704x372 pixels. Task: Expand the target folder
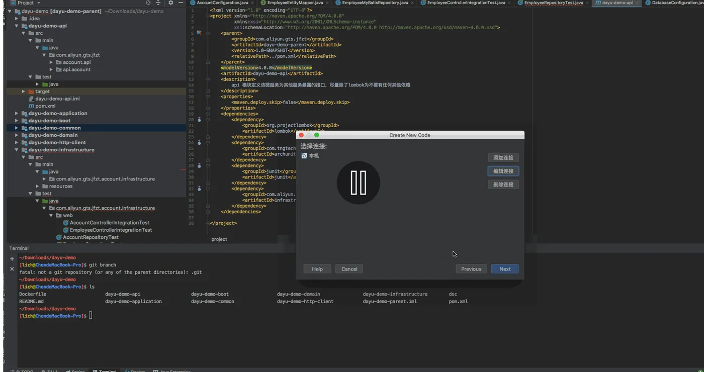pos(24,91)
